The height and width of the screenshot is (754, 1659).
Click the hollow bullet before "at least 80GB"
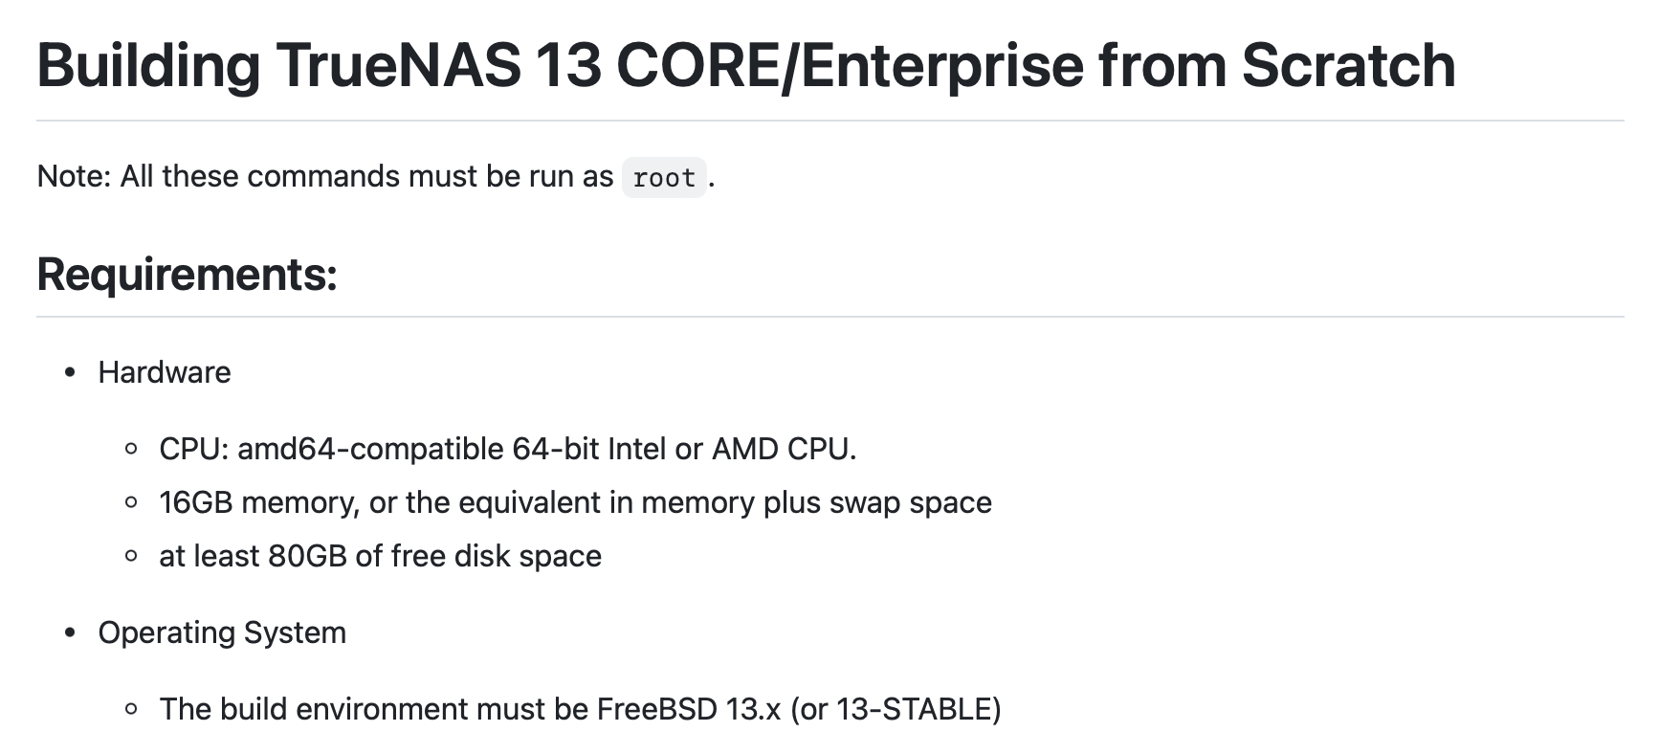coord(132,556)
